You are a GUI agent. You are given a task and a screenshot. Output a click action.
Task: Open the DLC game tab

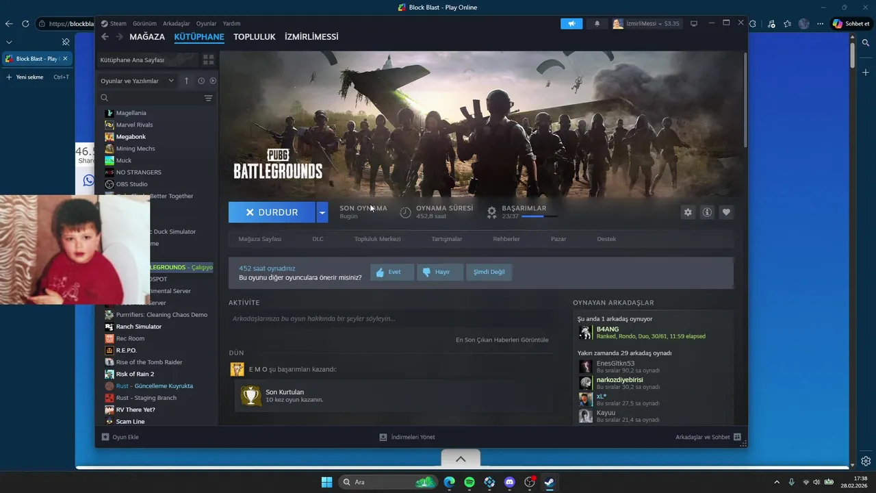pyautogui.click(x=318, y=239)
